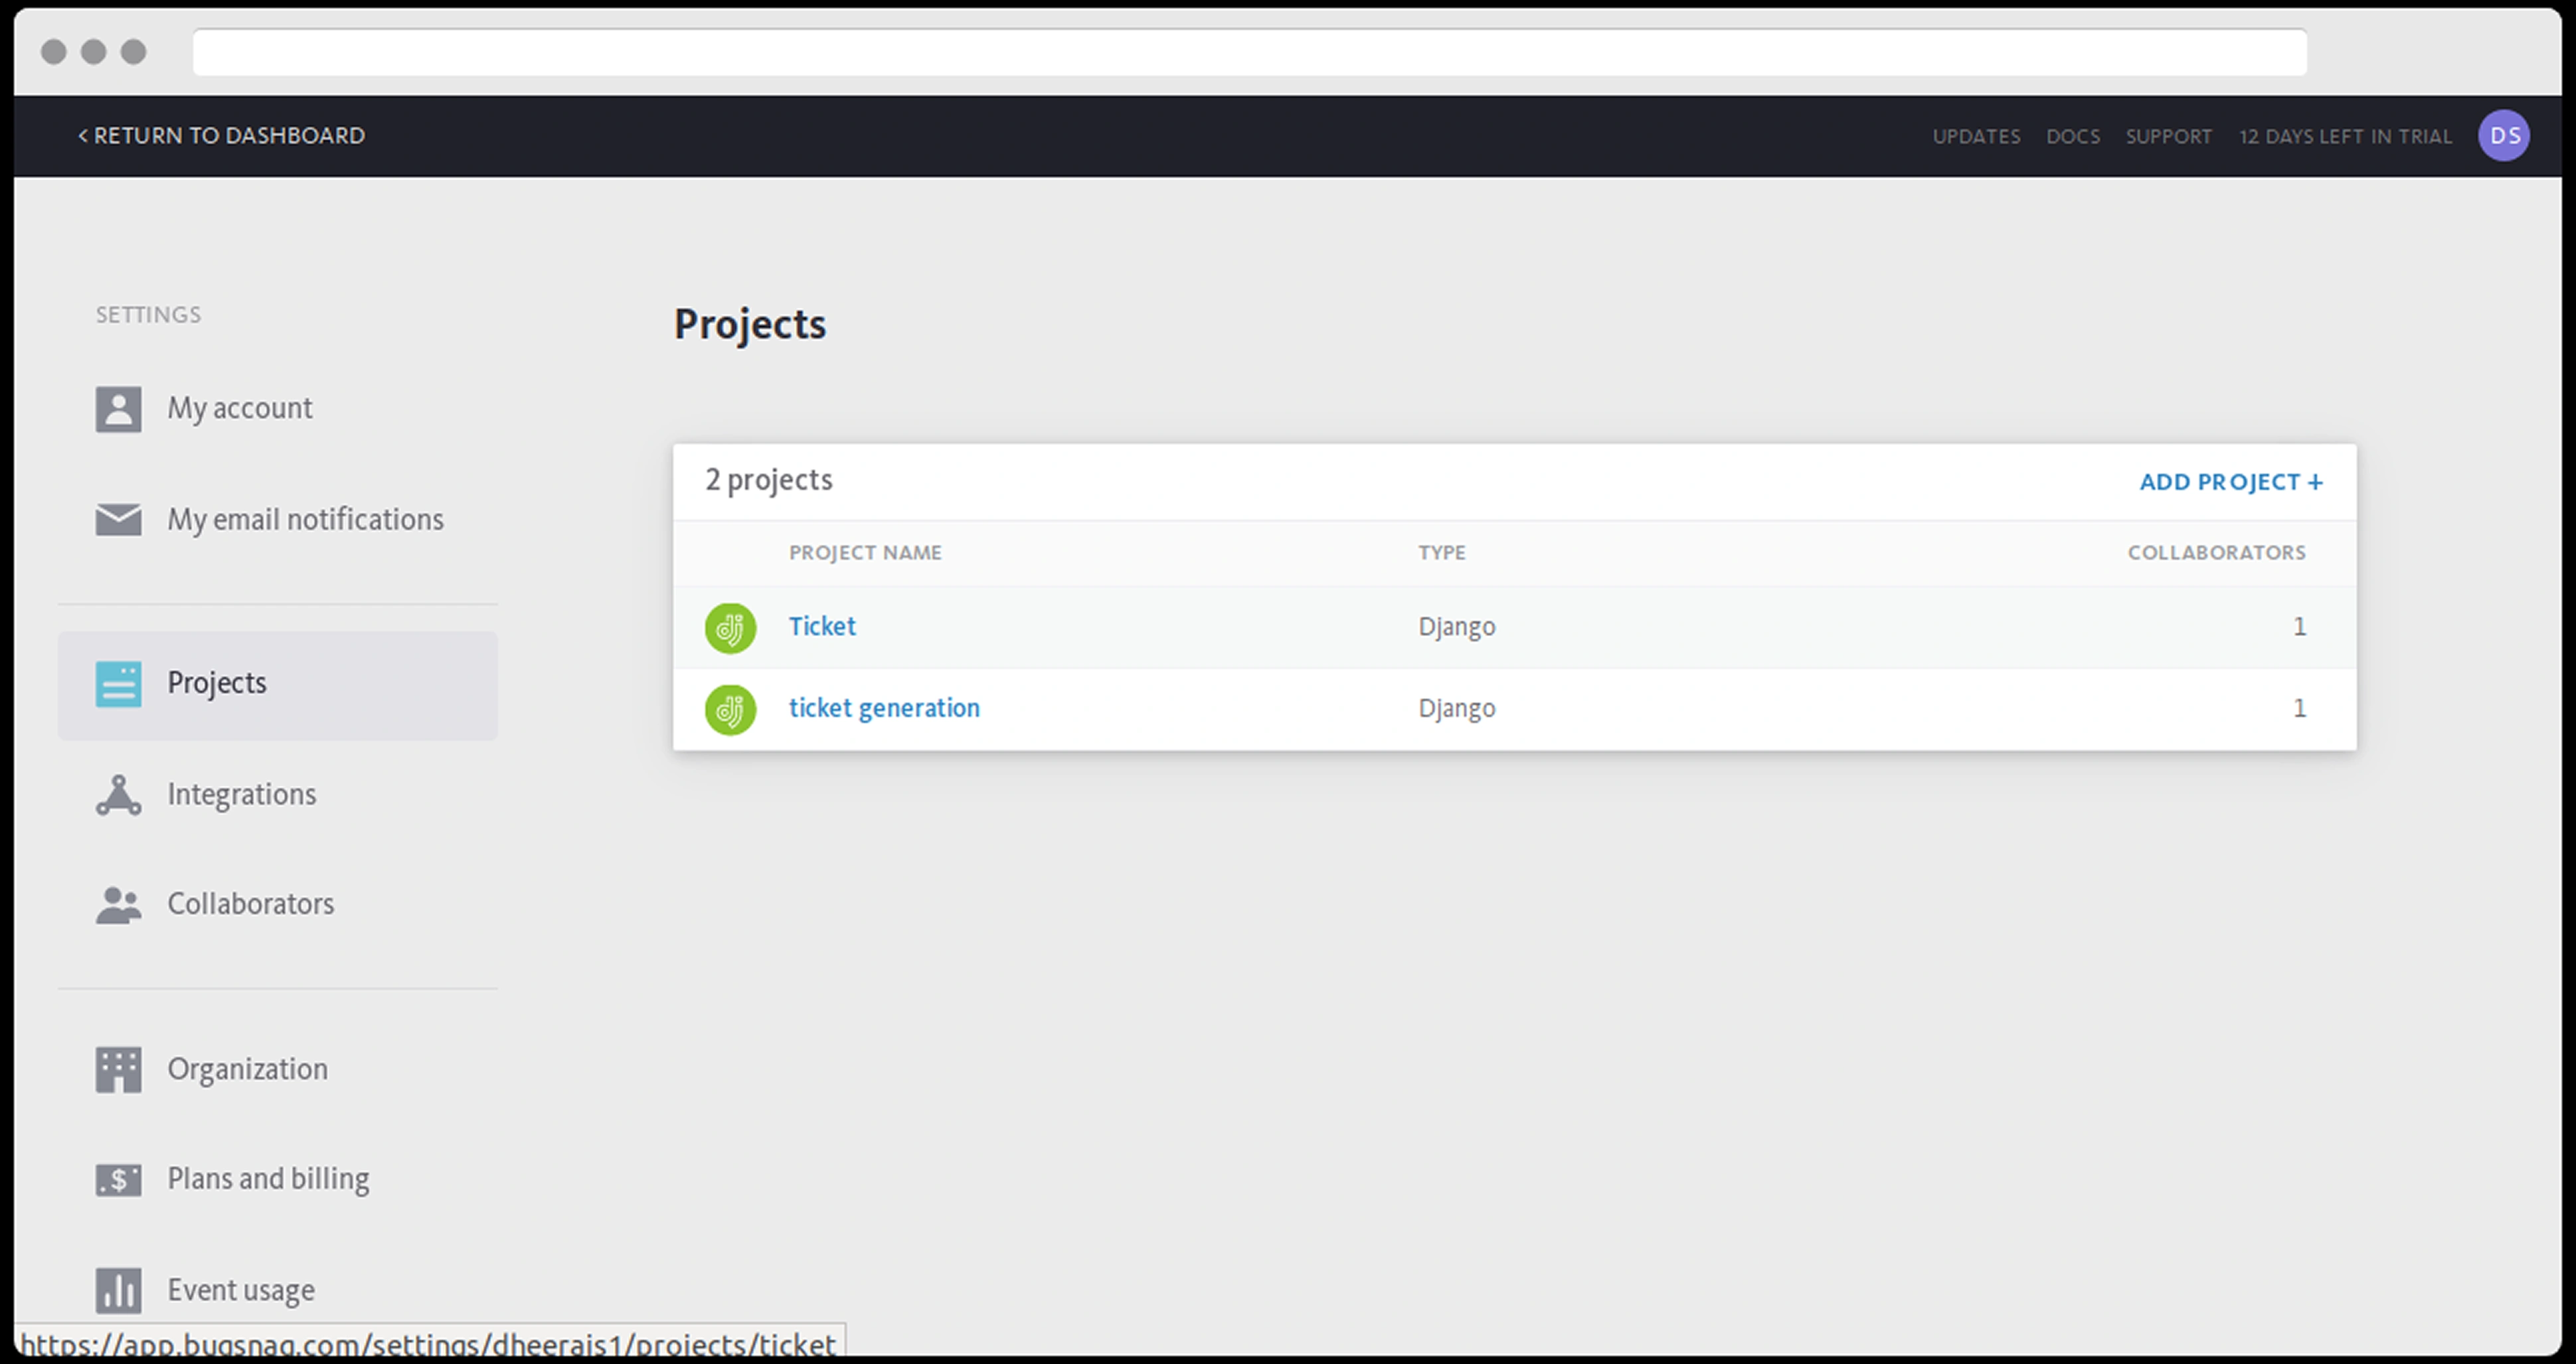Click 12 days left in trial notice

(2344, 137)
